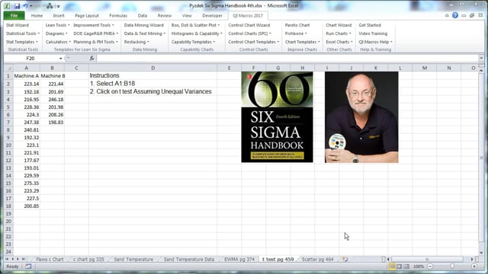Switch to EWMA pg 374 sheet
The width and height of the screenshot is (488, 274).
click(x=239, y=259)
